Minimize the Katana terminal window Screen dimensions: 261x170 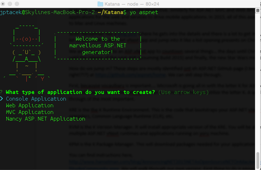point(10,4)
